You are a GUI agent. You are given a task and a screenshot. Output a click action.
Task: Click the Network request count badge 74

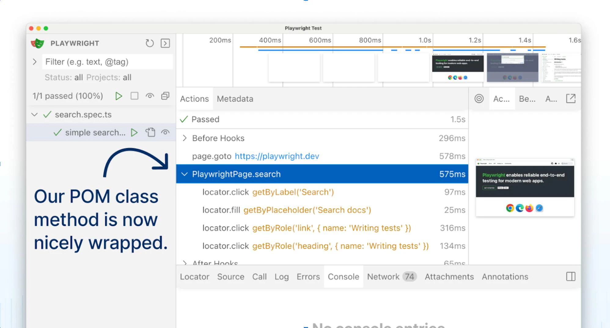[x=410, y=277]
